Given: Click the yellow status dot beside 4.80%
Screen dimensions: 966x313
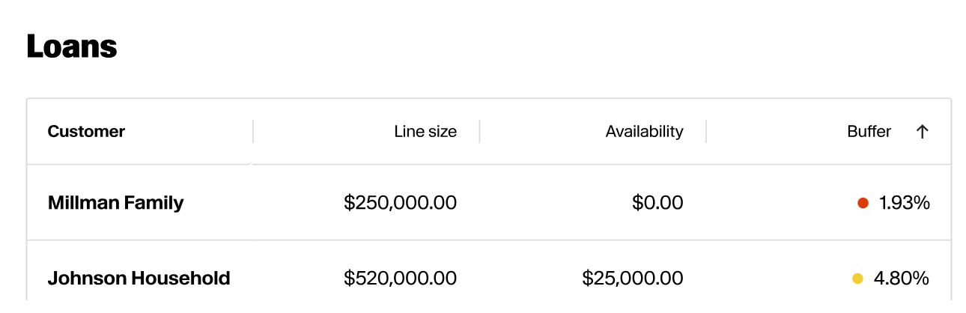Looking at the screenshot, I should [857, 279].
